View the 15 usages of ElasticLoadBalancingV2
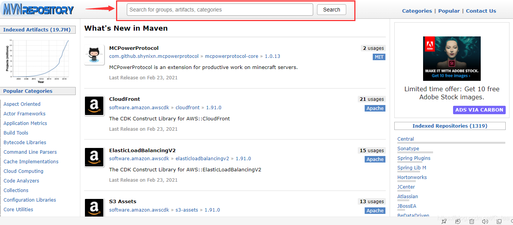This screenshot has width=513, height=225. click(x=372, y=151)
